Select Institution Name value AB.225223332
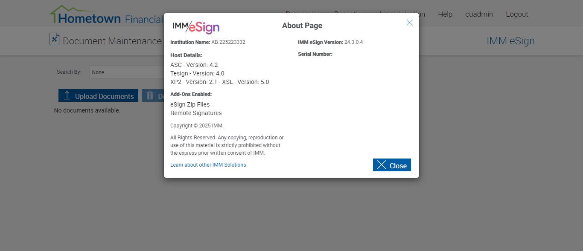This screenshot has width=583, height=251. coord(228,42)
